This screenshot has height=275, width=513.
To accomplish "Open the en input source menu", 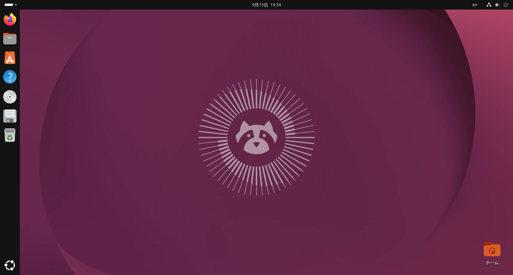I will [475, 5].
